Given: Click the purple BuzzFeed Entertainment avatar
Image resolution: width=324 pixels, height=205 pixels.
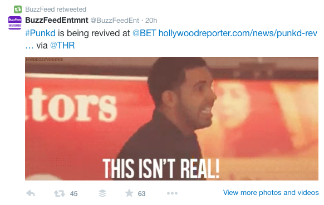Looking at the screenshot, I should coord(15,23).
